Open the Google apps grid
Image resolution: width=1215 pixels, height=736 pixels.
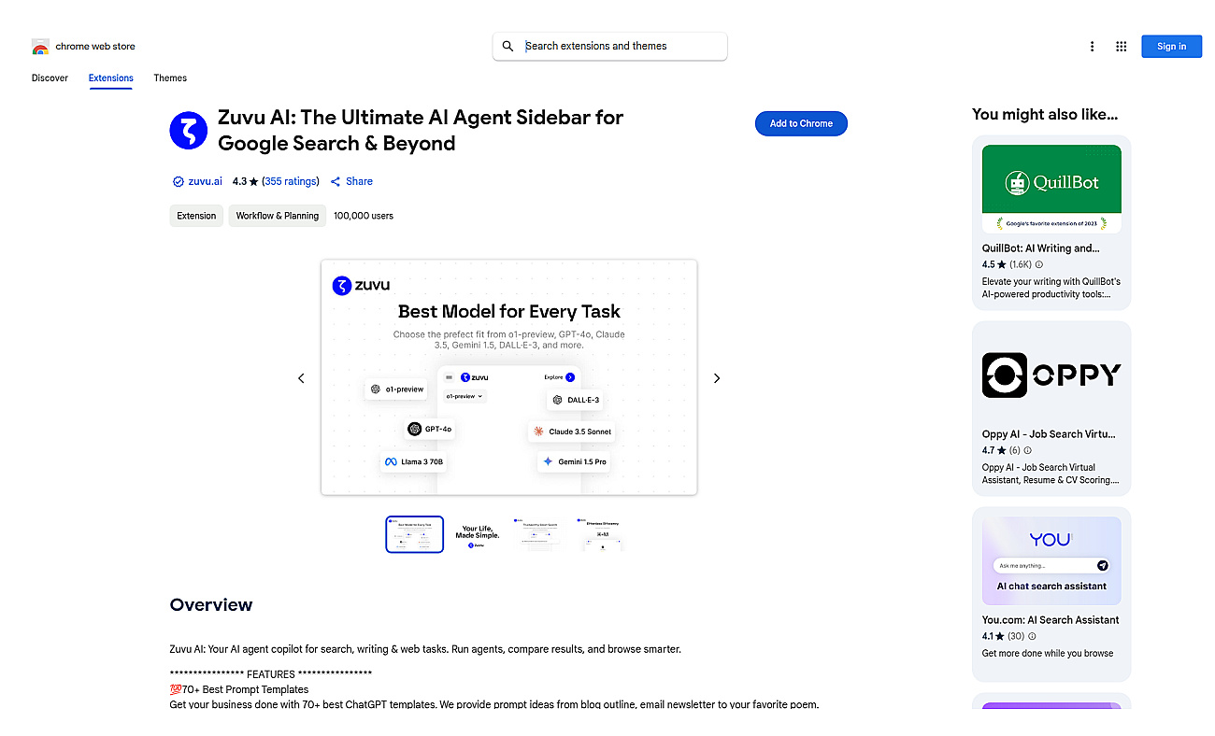1121,46
